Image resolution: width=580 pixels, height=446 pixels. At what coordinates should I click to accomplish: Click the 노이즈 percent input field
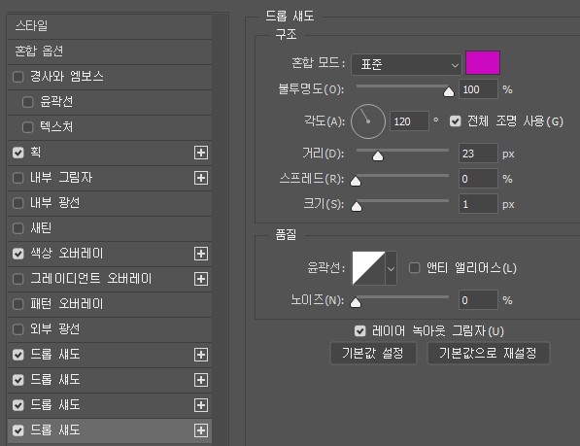(x=478, y=300)
